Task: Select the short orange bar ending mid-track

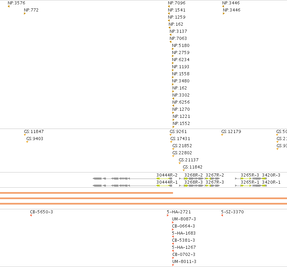Action: coord(86,193)
